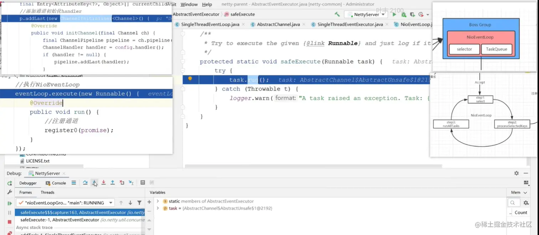Screen dimensions: 539x235
Task: Open debugger wrench settings icon
Action: click(10, 192)
